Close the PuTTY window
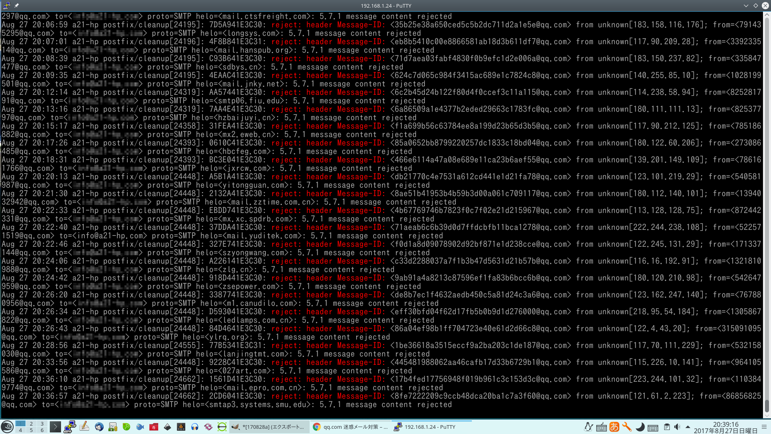Image resolution: width=771 pixels, height=434 pixels. (x=765, y=6)
